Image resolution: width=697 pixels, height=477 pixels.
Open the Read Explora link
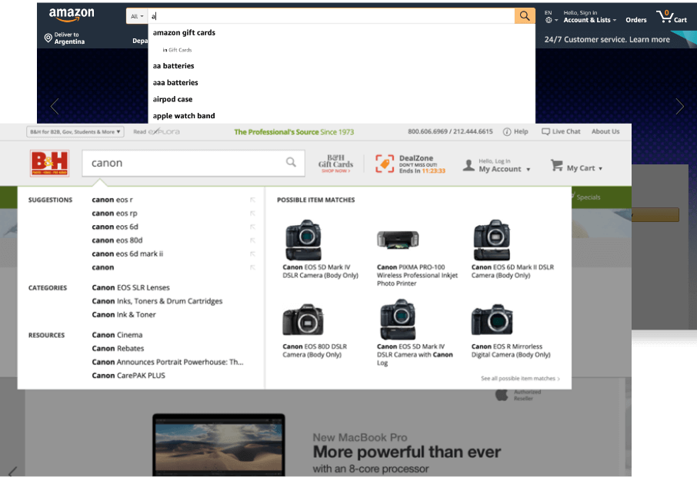(156, 132)
